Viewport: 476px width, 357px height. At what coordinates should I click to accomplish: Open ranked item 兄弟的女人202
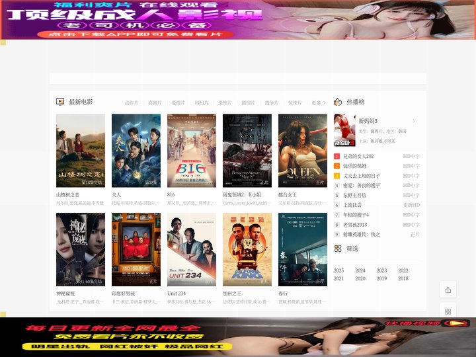pos(358,156)
